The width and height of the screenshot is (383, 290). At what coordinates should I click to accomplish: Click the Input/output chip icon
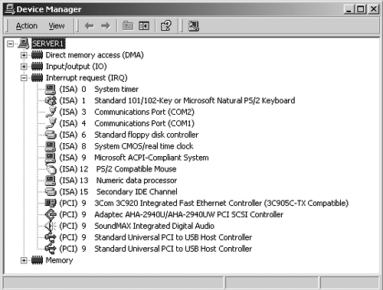click(x=37, y=67)
